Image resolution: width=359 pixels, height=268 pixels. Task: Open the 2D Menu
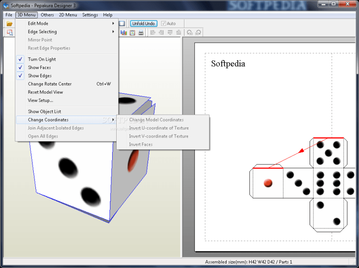(x=68, y=15)
